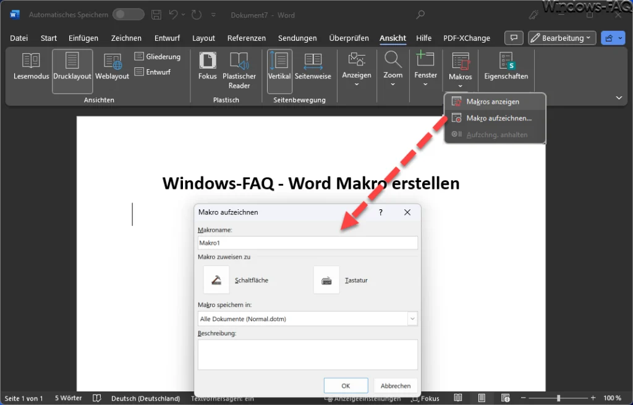Switch to the Entwurf draft view

click(x=153, y=72)
